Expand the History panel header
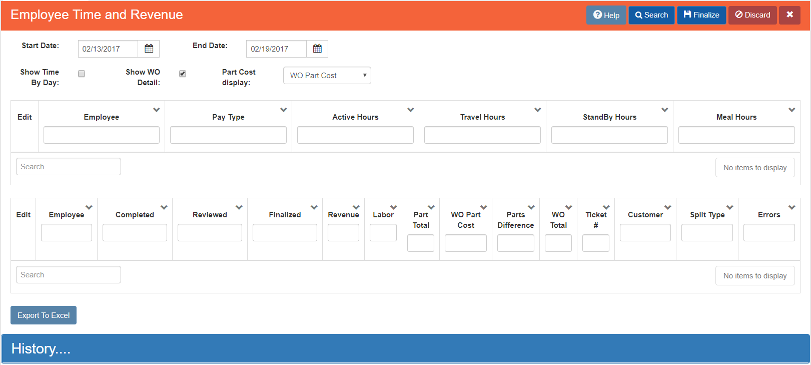 click(x=405, y=348)
